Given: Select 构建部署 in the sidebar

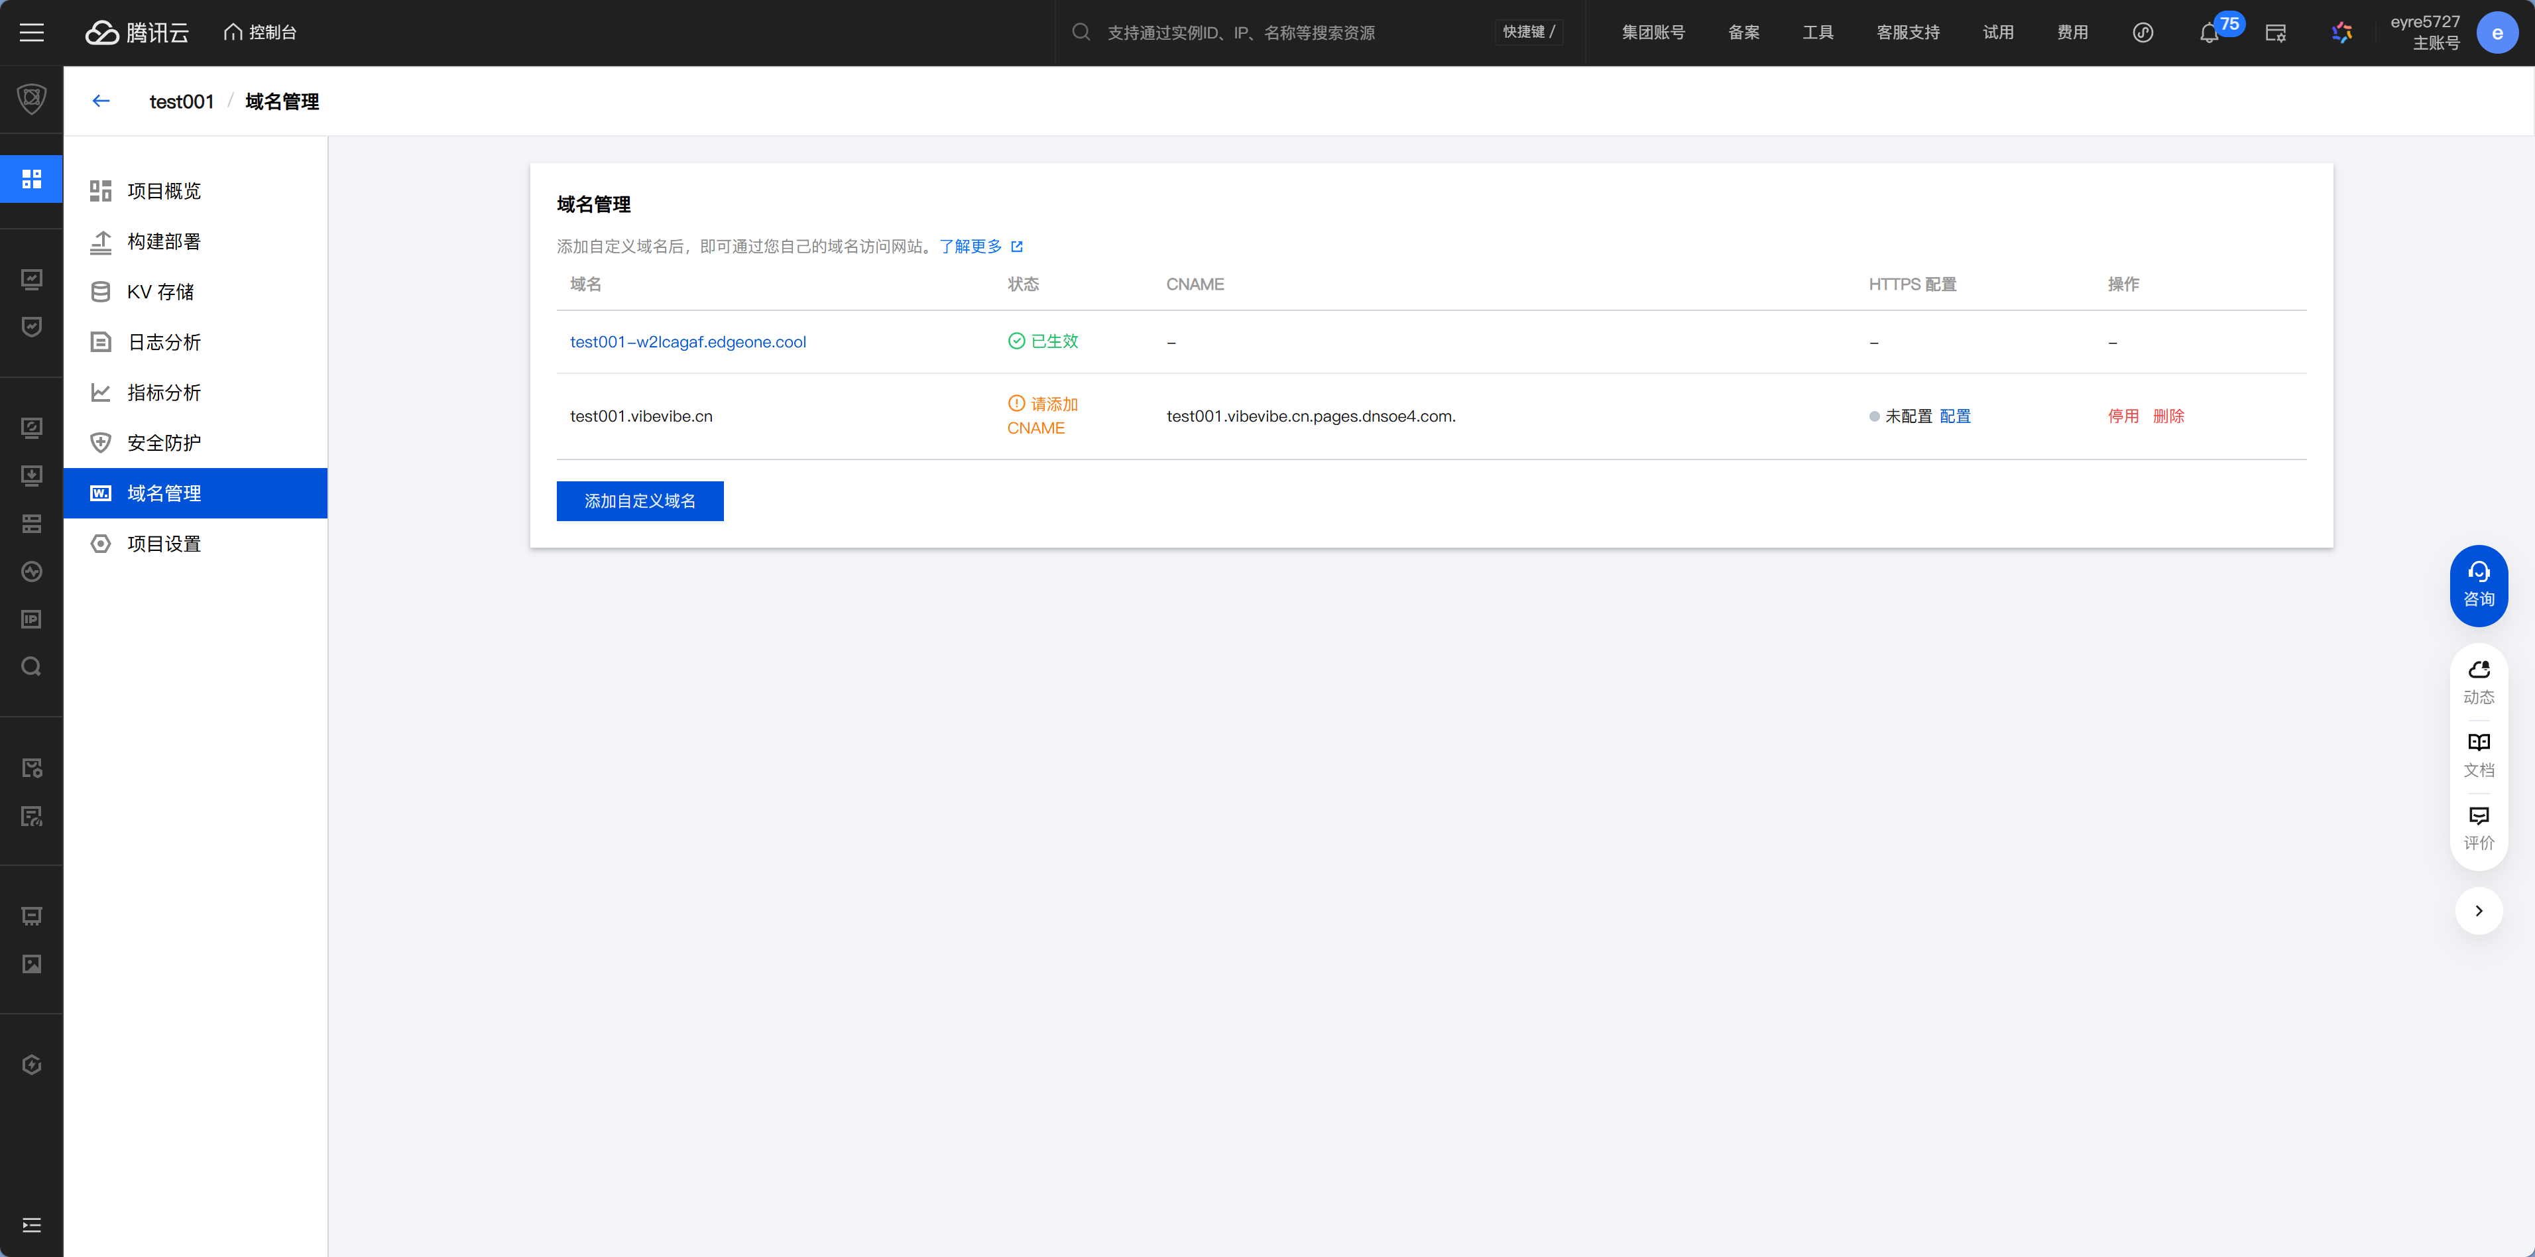Looking at the screenshot, I should pyautogui.click(x=163, y=241).
